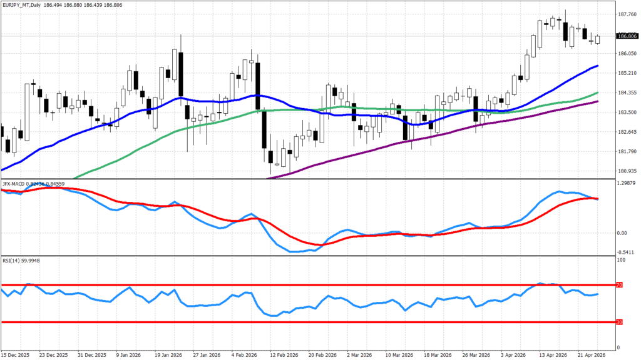The image size is (641, 360).
Task: Click the 15 Dec 2025 date label
Action: (16, 354)
